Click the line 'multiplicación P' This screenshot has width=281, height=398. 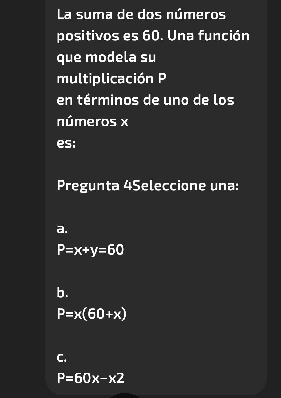coord(112,79)
